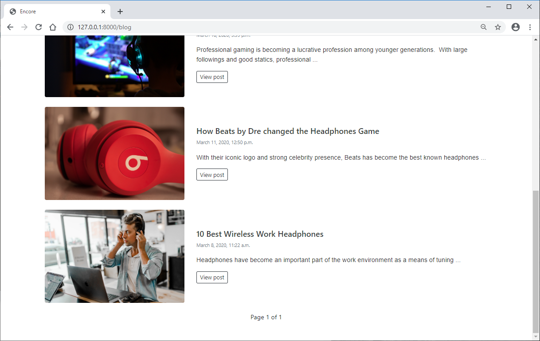The width and height of the screenshot is (540, 341).
Task: View post for Wireless Work Headphones article
Action: pos(212,277)
